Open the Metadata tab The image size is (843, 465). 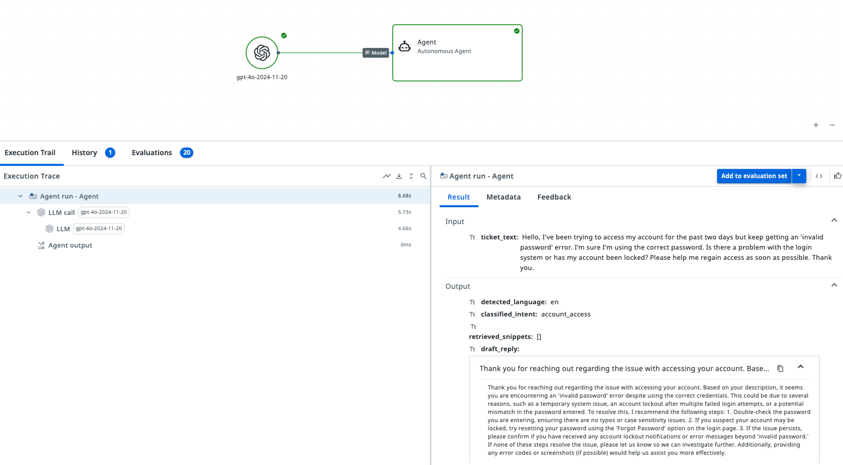tap(503, 197)
